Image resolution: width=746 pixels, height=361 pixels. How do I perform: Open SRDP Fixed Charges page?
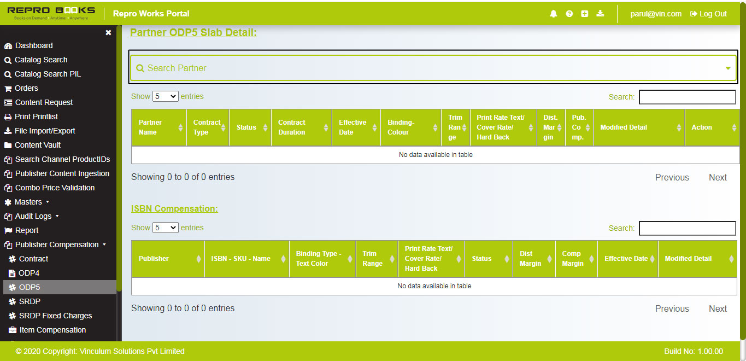point(55,316)
